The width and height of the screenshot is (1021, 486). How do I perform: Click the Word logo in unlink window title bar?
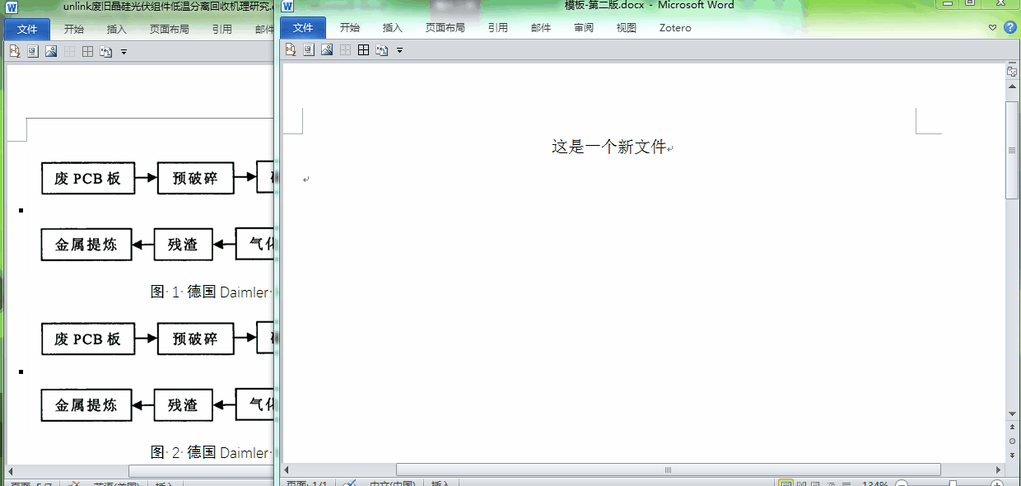12,7
